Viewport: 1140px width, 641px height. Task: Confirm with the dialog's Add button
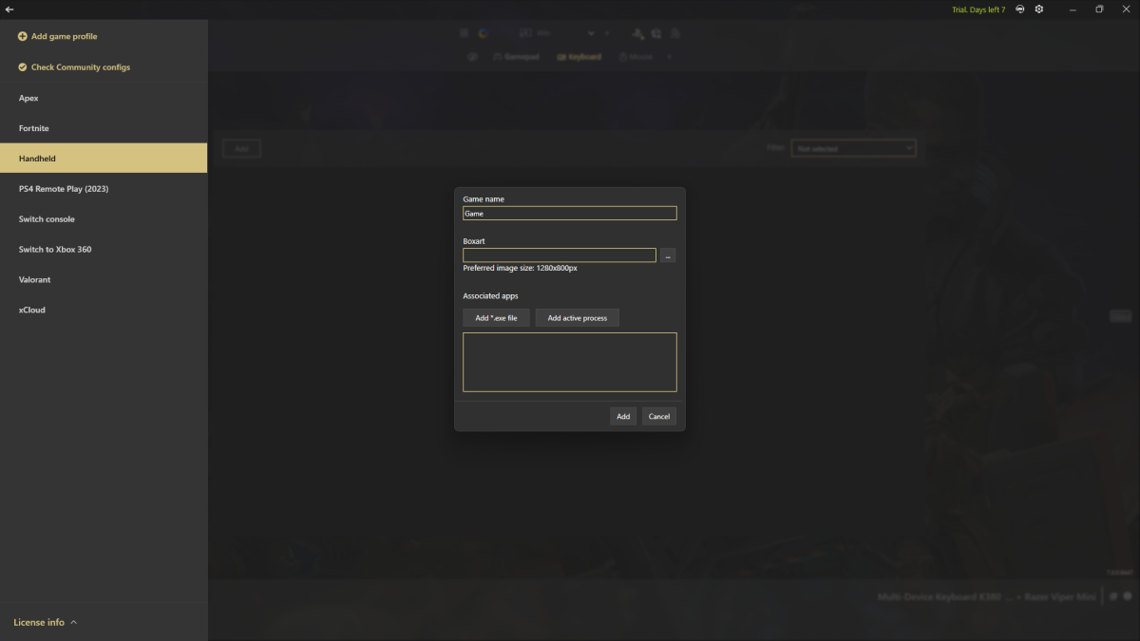(622, 416)
